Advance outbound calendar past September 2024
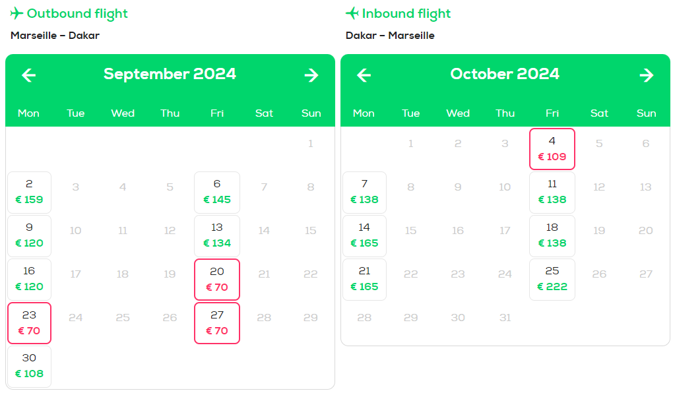Viewport: 673px width, 395px height. click(311, 75)
